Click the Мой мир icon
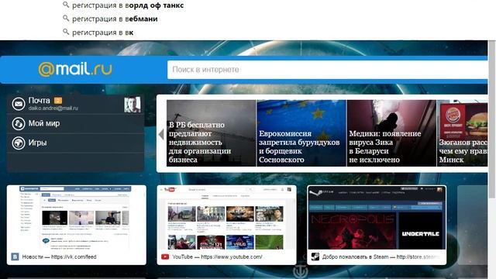The width and height of the screenshot is (496, 279). click(x=19, y=123)
